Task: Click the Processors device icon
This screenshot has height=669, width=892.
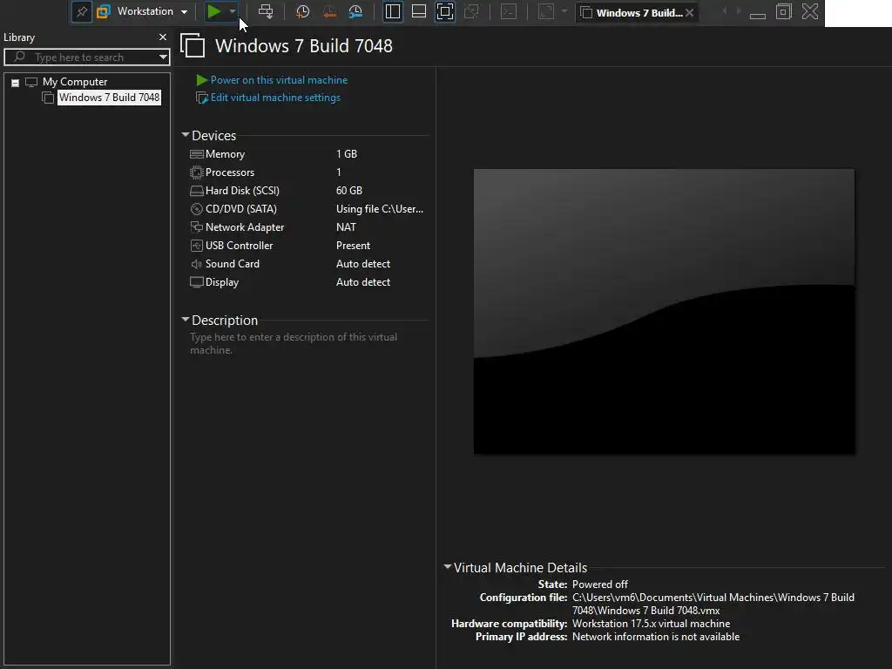Action: [196, 172]
